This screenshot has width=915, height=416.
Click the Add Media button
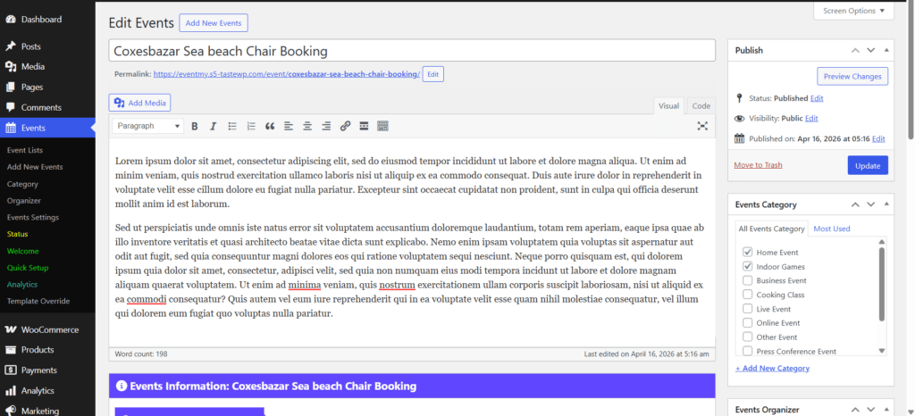tap(139, 103)
